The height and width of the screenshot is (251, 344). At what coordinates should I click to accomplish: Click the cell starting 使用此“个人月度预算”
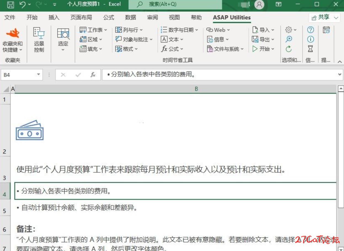click(175, 169)
